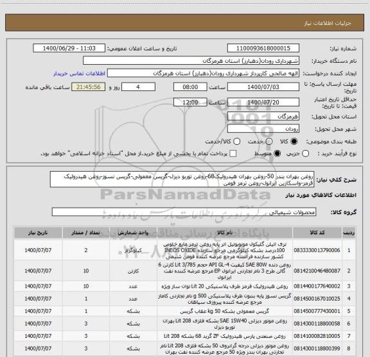Click product code 0814300118800058

click(x=317, y=324)
